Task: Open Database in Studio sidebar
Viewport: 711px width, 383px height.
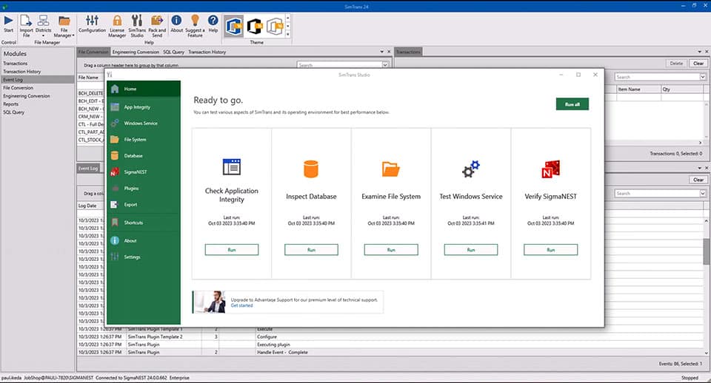Action: [x=144, y=156]
